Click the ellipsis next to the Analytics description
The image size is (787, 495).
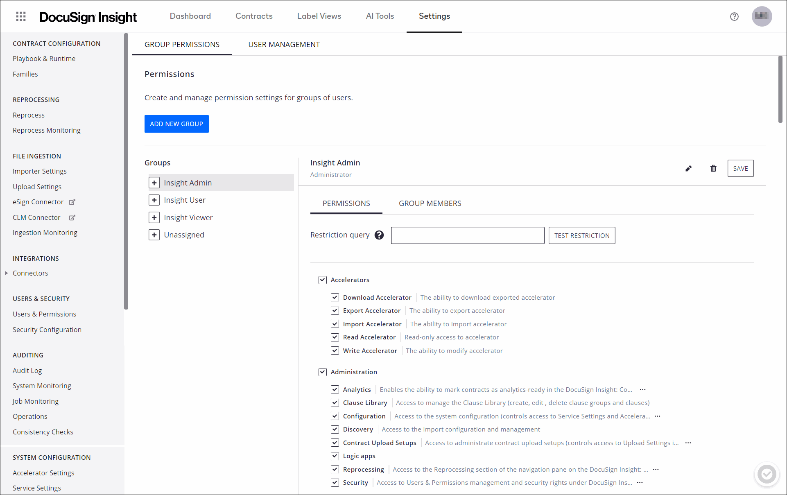click(642, 389)
